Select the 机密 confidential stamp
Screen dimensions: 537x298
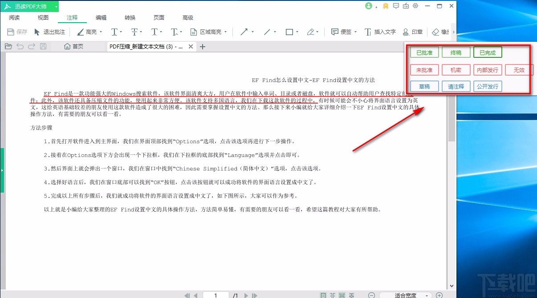[x=456, y=70]
